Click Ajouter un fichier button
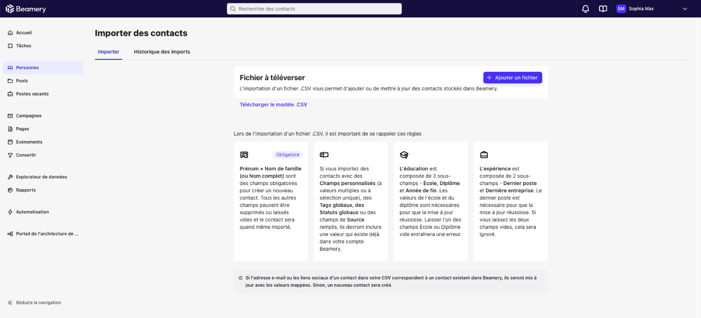This screenshot has height=318, width=701. pos(512,78)
